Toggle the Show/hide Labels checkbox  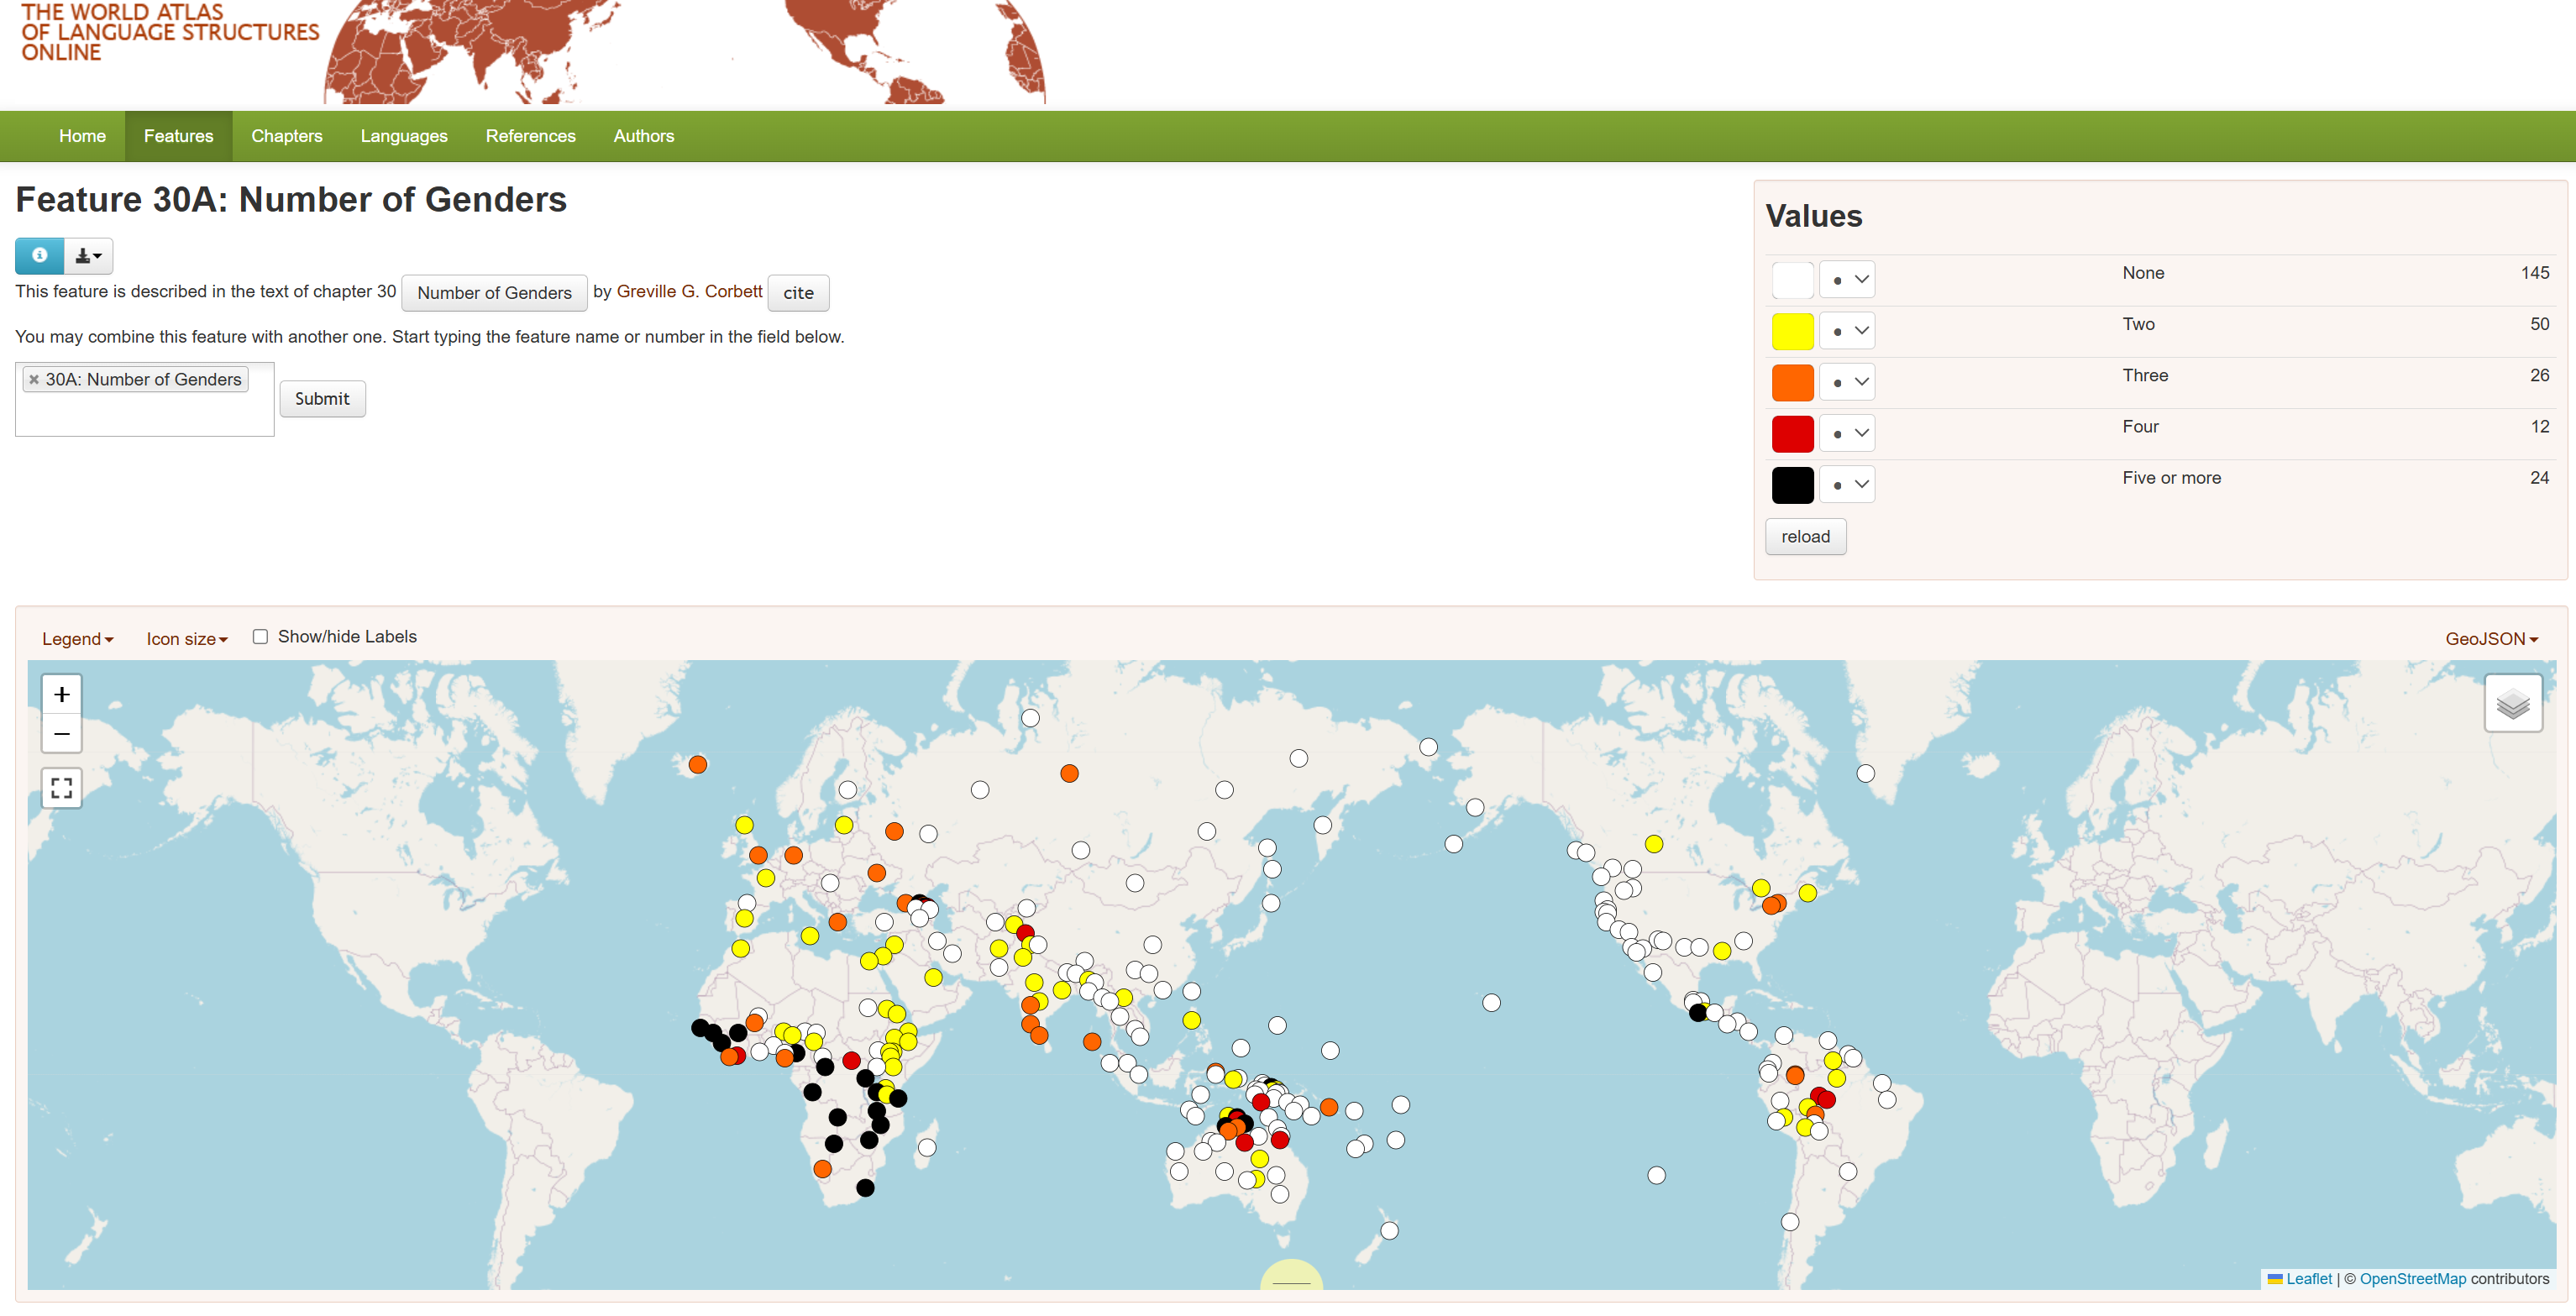260,637
